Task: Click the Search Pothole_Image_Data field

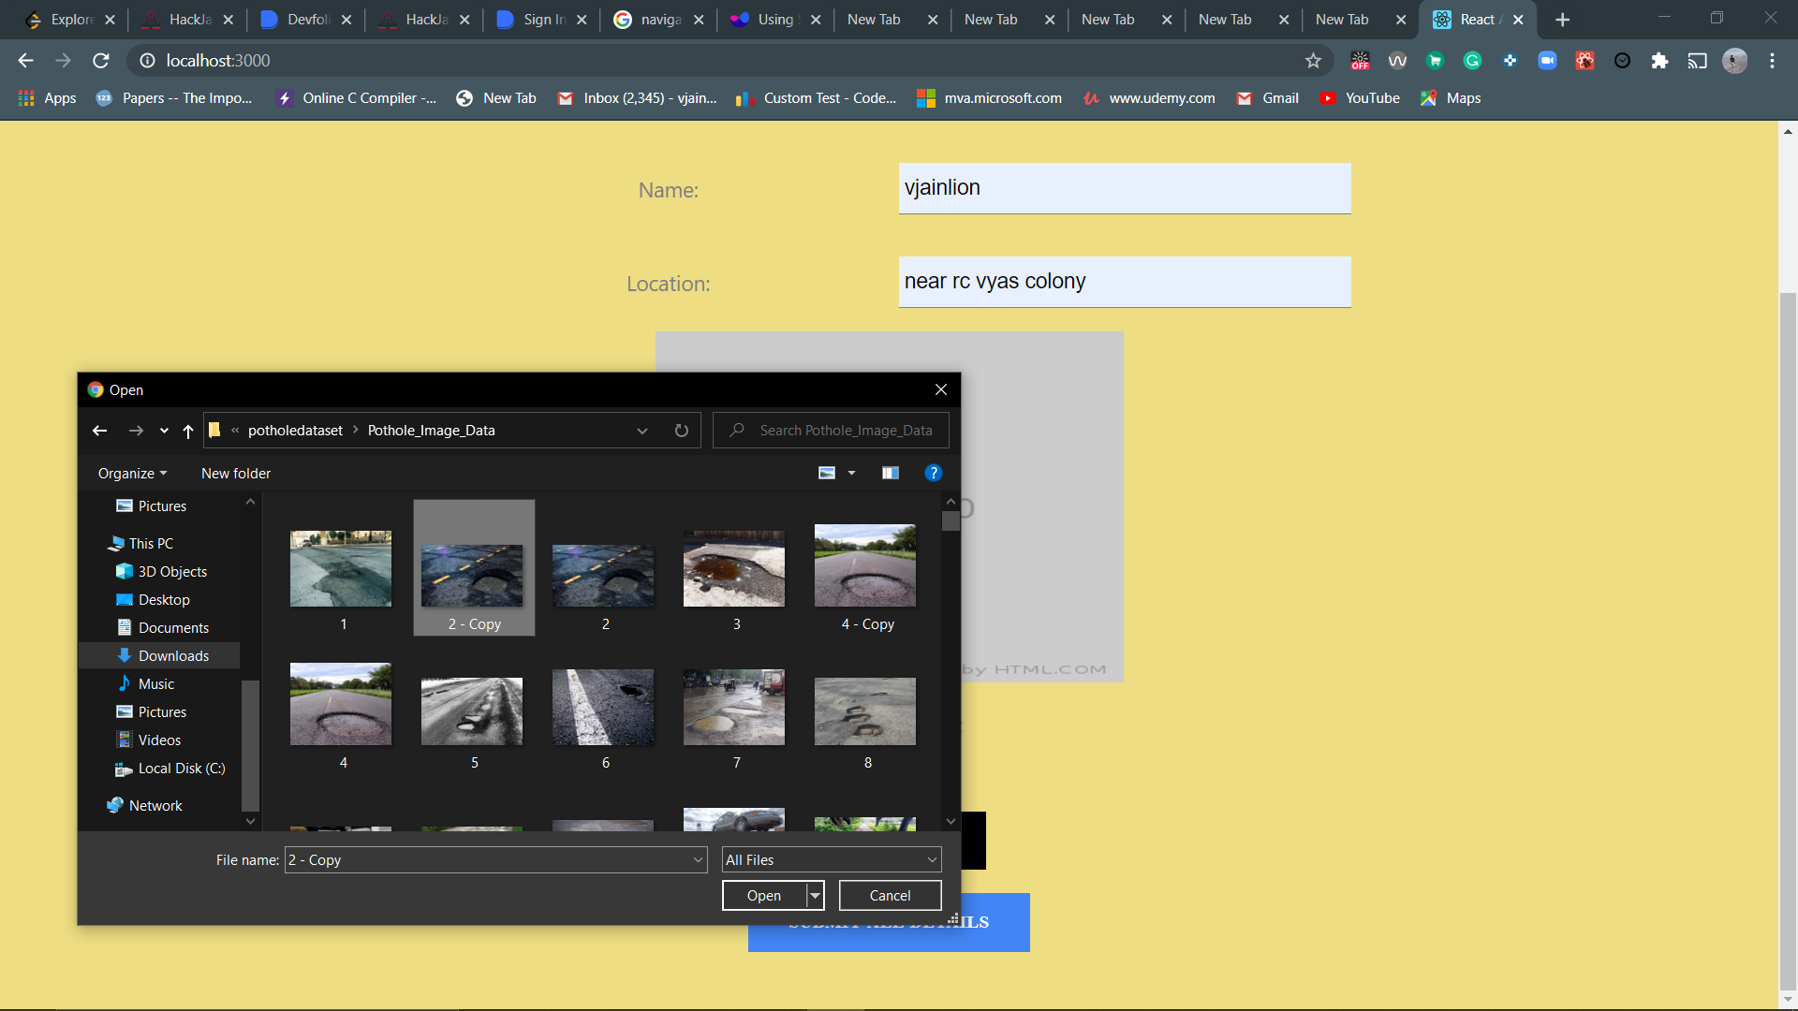Action: coord(845,431)
